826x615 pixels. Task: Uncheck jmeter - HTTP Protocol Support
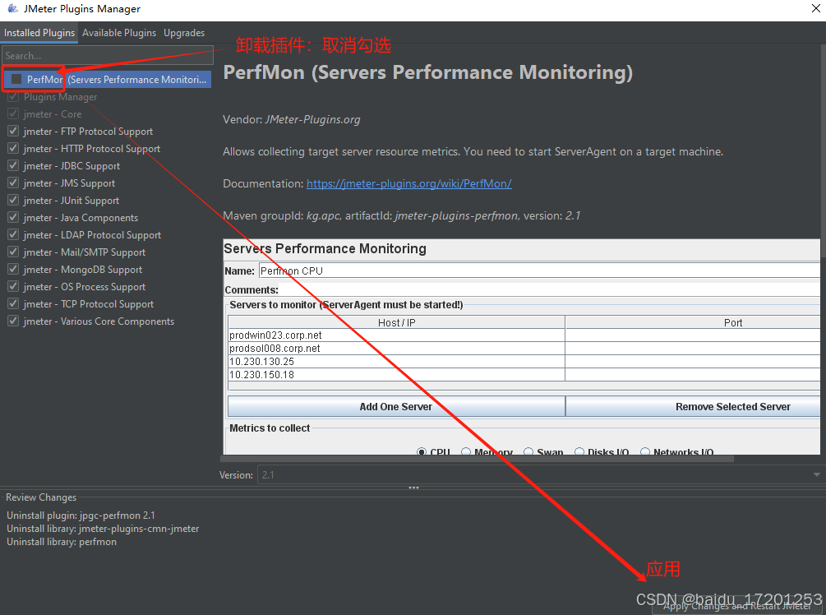(14, 149)
